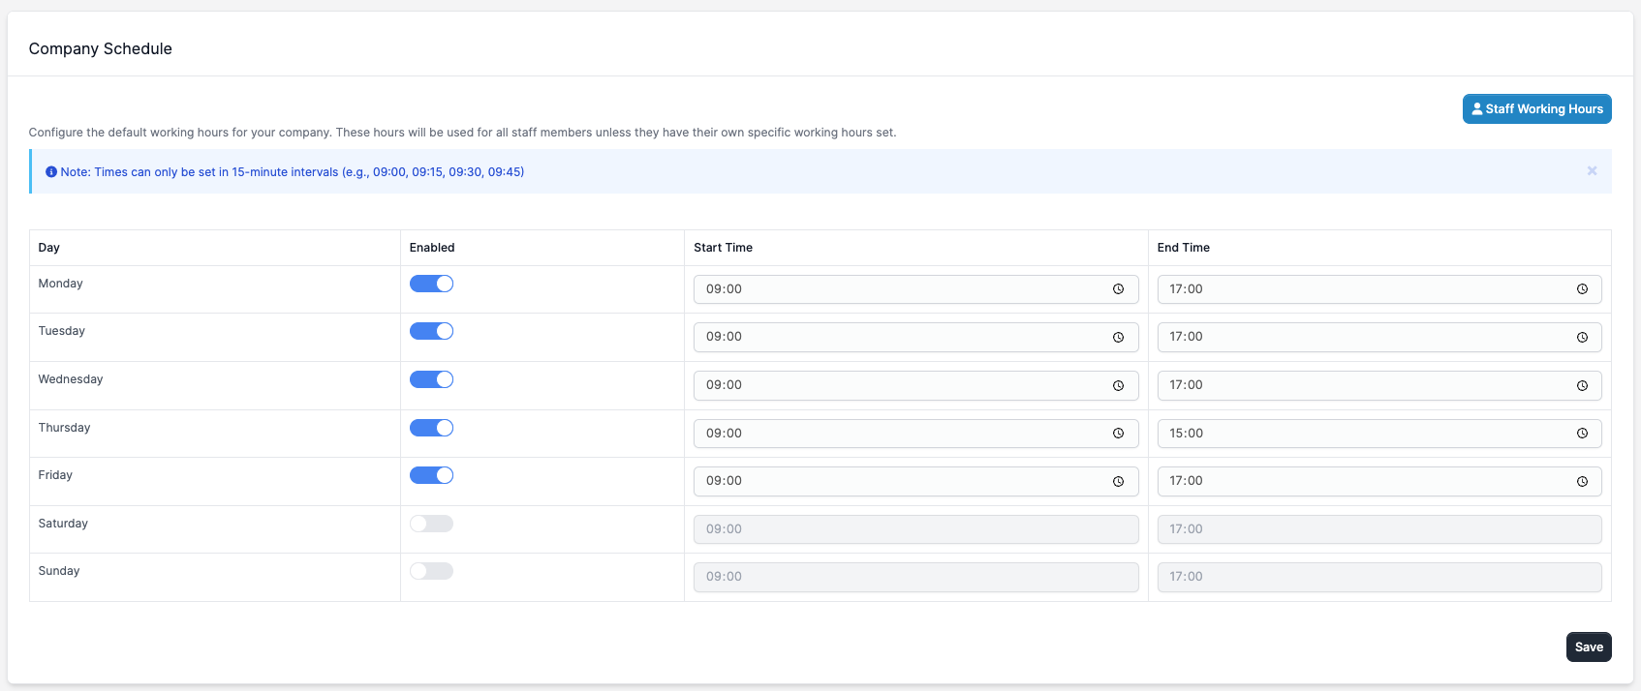Click the info icon in the note banner
Screen dimensions: 1641x691
tap(51, 172)
